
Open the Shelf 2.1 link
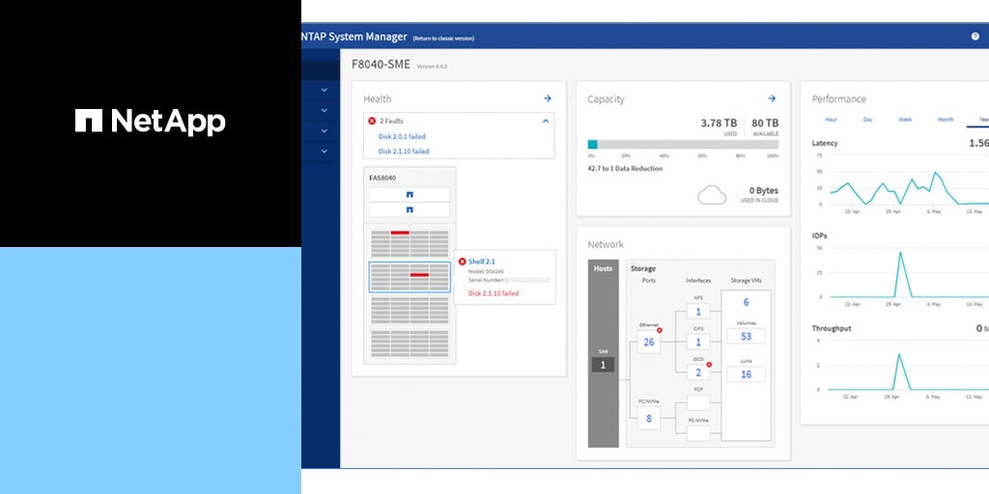pyautogui.click(x=481, y=261)
